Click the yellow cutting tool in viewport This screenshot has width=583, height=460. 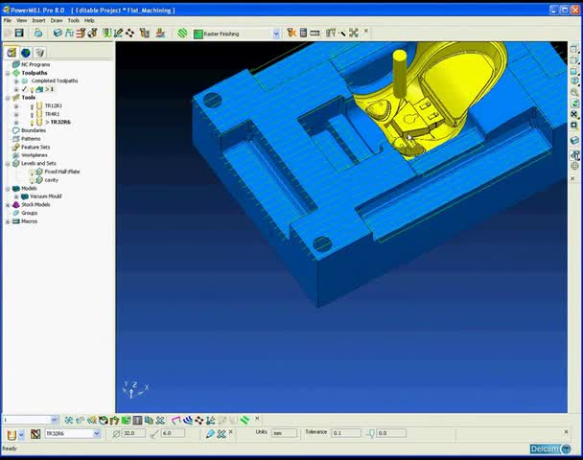click(x=400, y=74)
